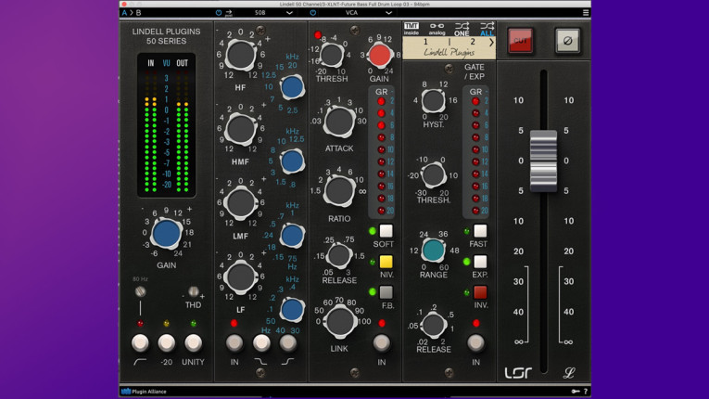709x399 pixels.
Task: Toggle the gate FAST switch
Action: (x=480, y=231)
